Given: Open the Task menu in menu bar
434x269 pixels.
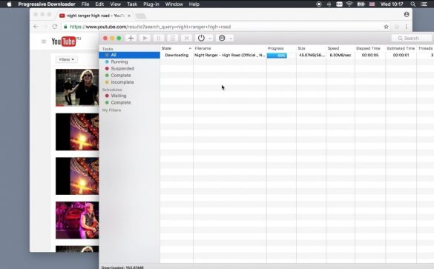Looking at the screenshot, I should (132, 4).
